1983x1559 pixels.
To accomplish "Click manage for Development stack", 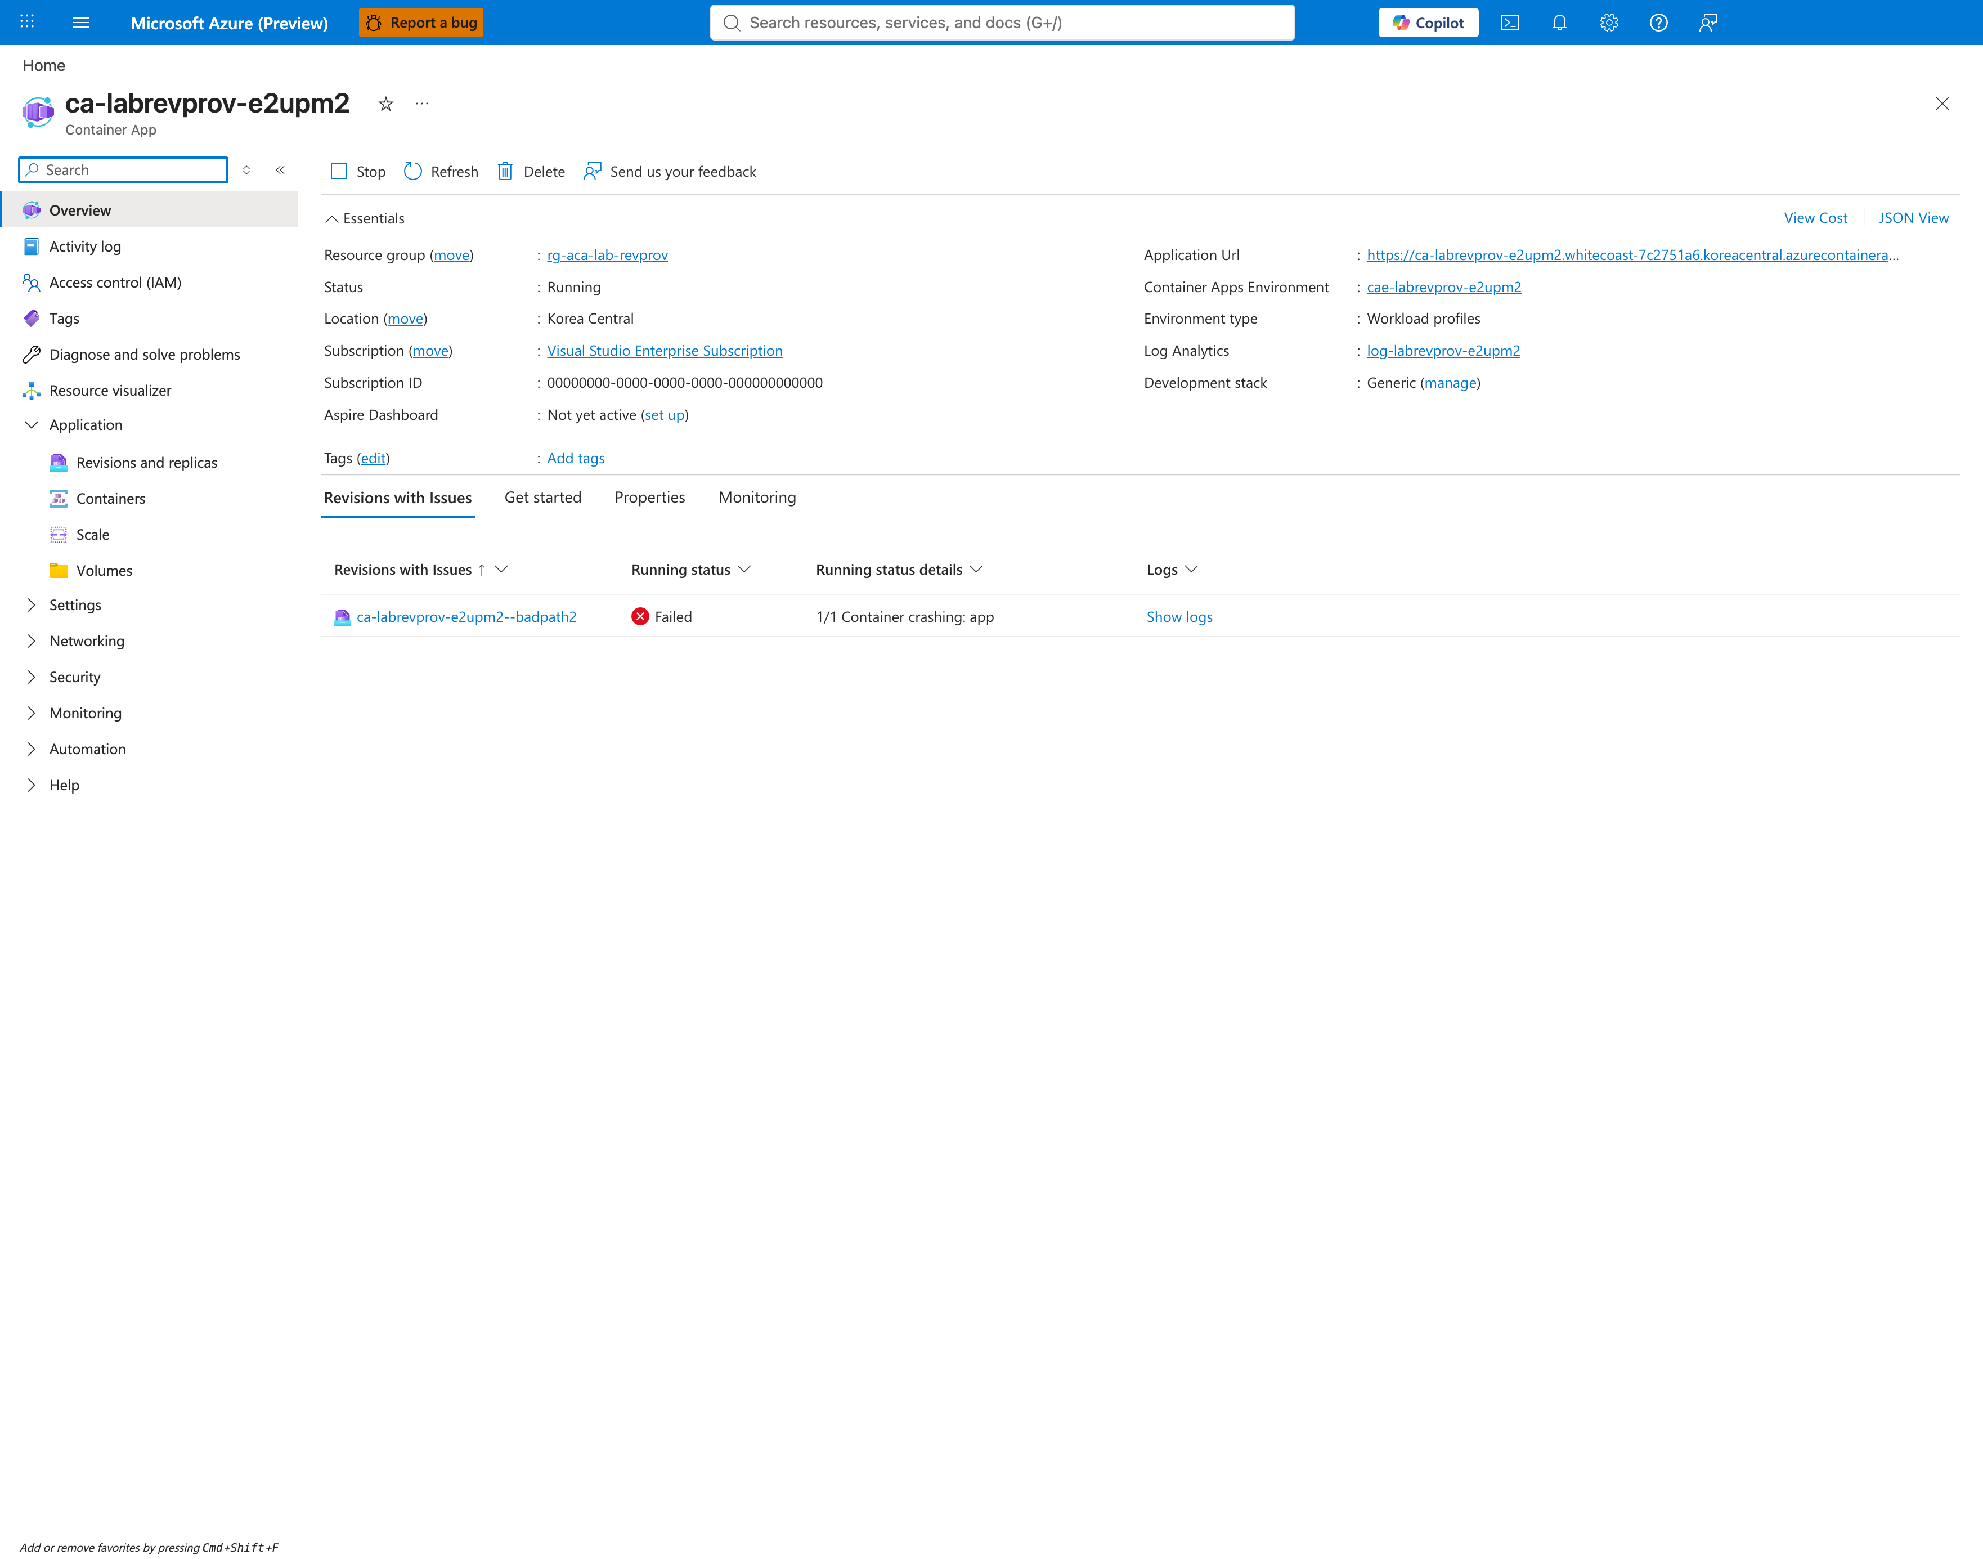I will (x=1450, y=383).
